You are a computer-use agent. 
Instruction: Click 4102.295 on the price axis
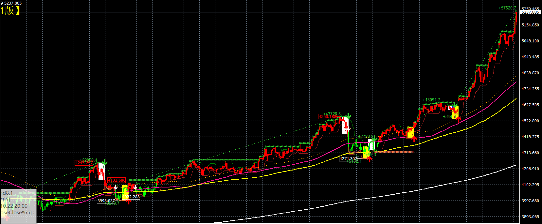530,185
